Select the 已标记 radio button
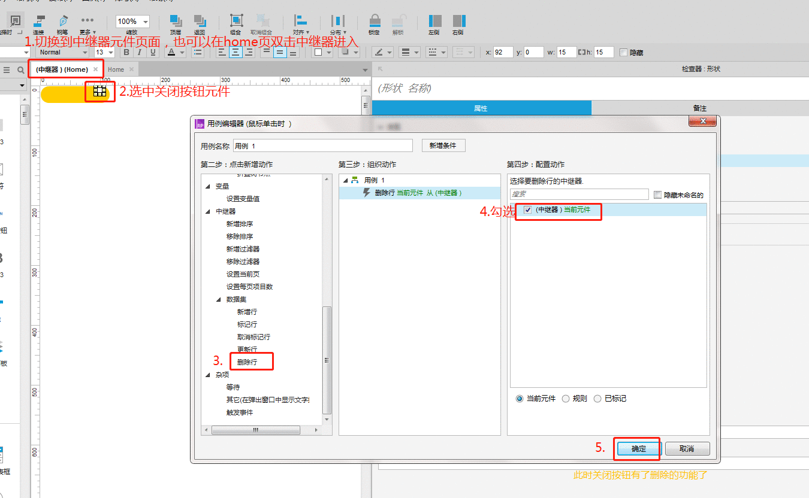 tap(597, 399)
